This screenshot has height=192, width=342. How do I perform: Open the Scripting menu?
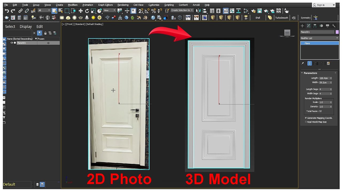(169, 5)
